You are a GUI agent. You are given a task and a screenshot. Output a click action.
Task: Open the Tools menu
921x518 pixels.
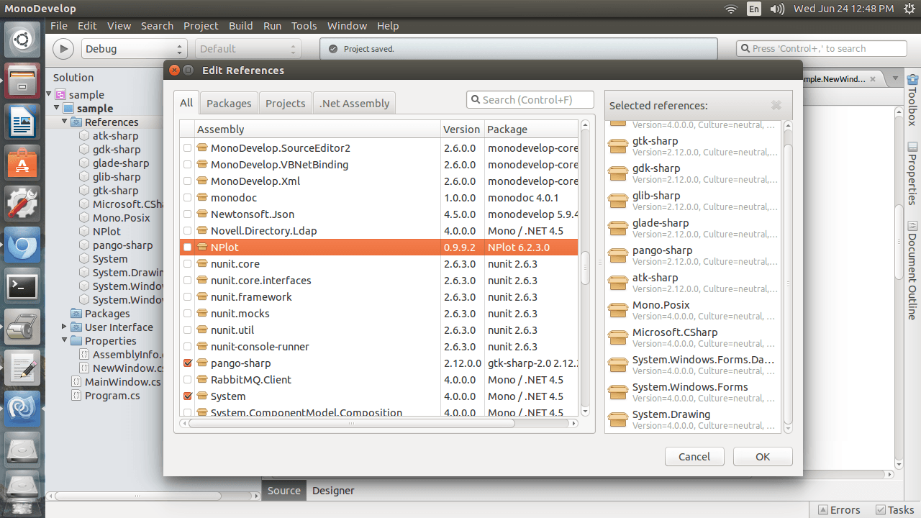click(x=304, y=26)
